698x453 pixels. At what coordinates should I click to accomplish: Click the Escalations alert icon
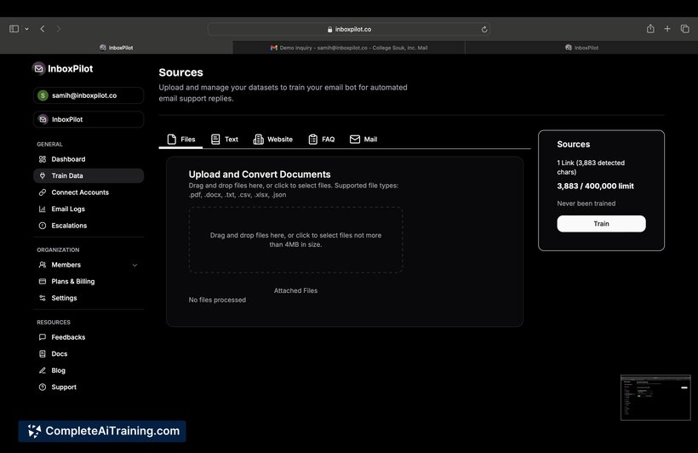point(43,226)
